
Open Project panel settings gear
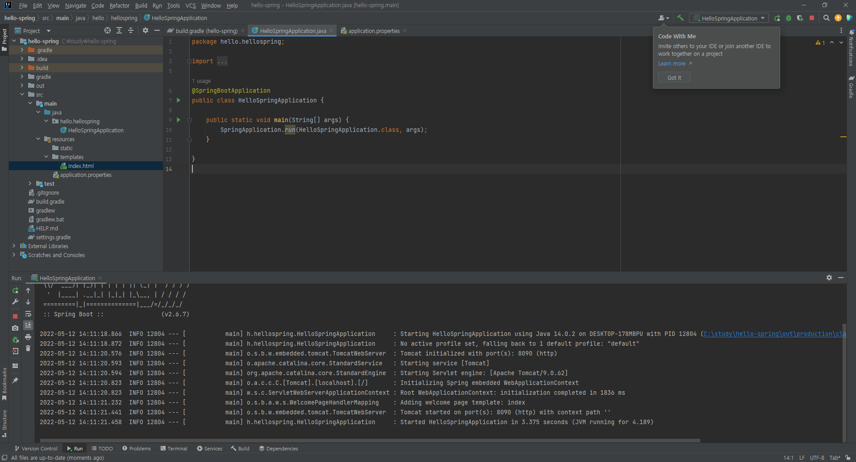145,30
